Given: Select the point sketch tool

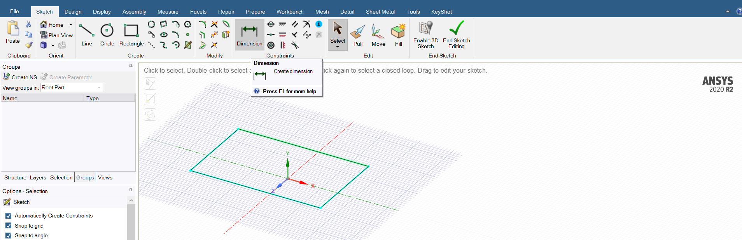Looking at the screenshot, I should pyautogui.click(x=187, y=35).
